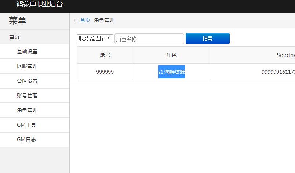
Task: Open GM工具 from the sidebar
Action: [x=26, y=125]
